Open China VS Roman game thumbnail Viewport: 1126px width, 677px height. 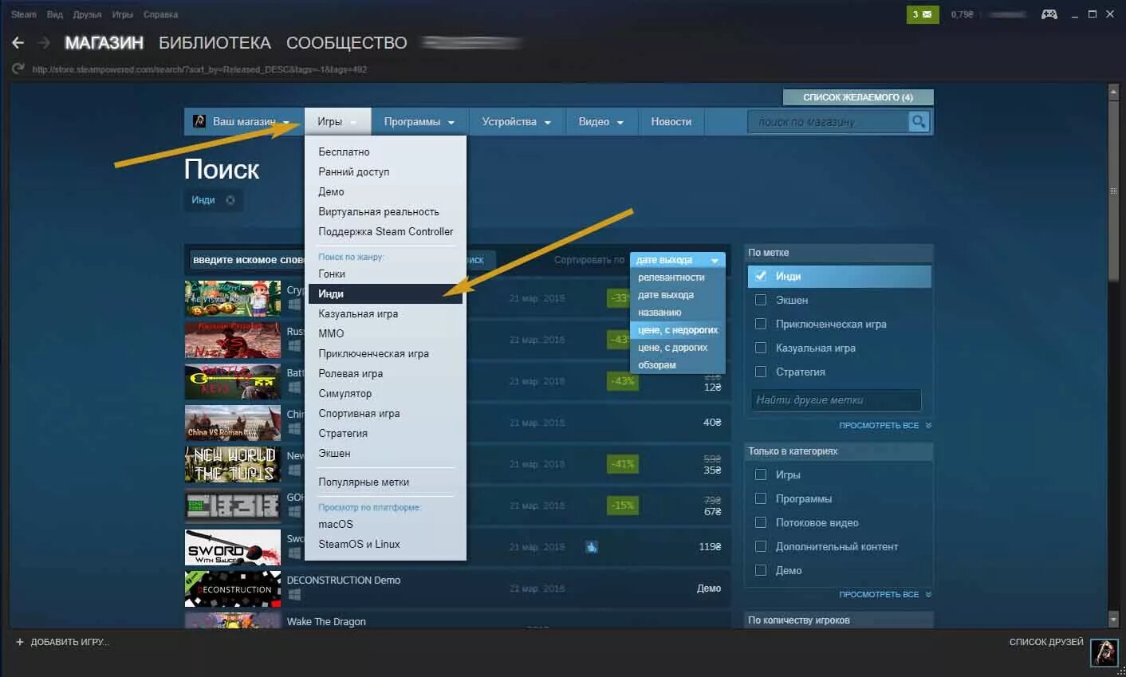click(233, 423)
